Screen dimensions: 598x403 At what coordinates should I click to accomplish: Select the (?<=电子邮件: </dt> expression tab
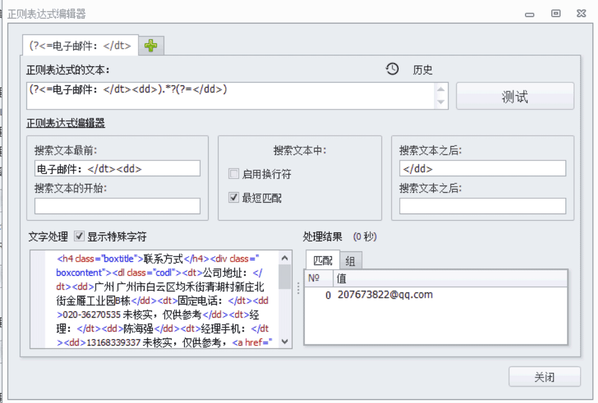coord(80,46)
